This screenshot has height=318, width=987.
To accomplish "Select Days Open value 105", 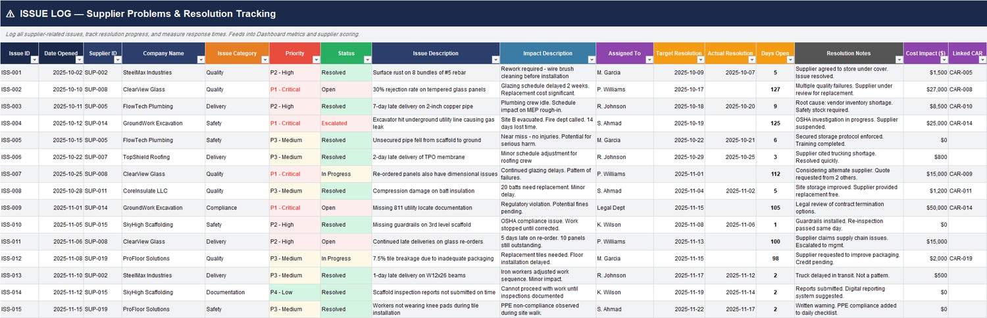I will tap(775, 208).
